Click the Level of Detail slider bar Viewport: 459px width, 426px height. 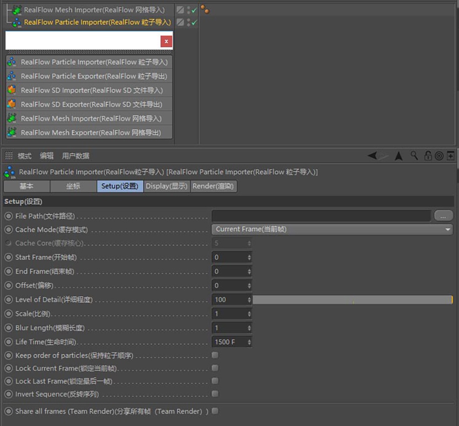[x=353, y=300]
